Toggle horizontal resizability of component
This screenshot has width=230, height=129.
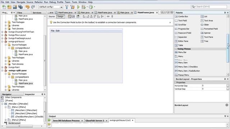108,16
